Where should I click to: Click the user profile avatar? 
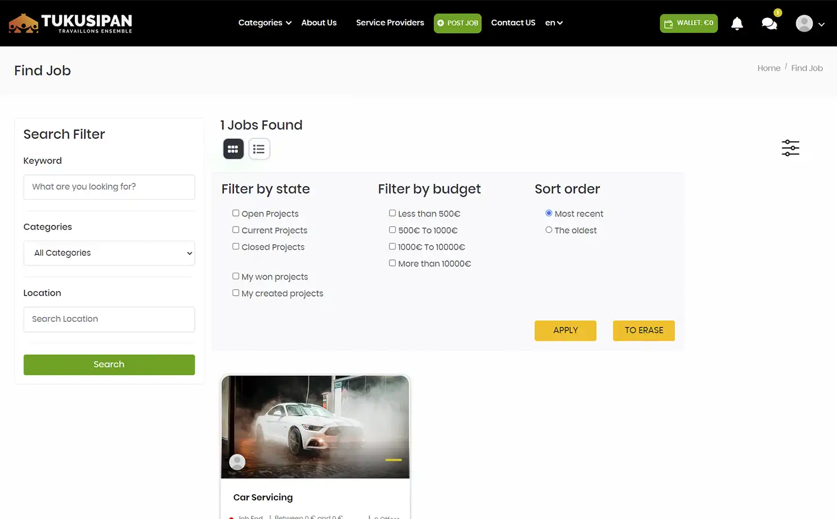[804, 23]
